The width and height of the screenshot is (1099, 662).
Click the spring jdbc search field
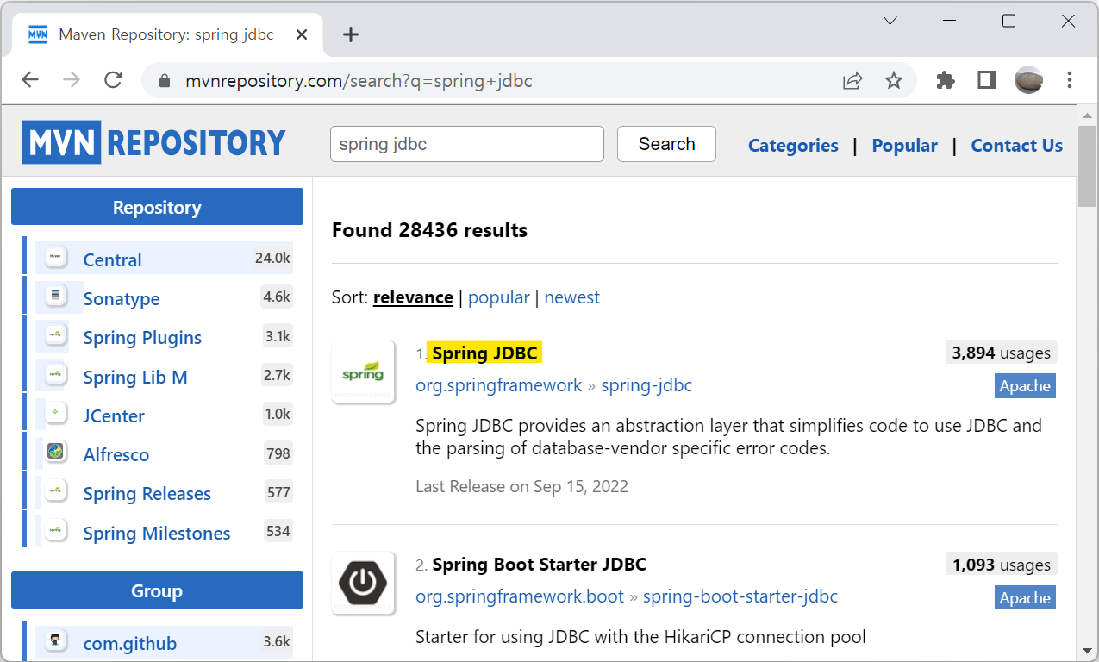click(467, 144)
